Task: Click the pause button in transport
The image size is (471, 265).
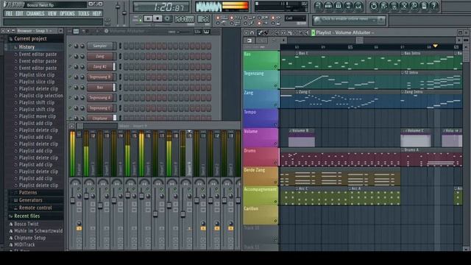Action: pos(148,18)
